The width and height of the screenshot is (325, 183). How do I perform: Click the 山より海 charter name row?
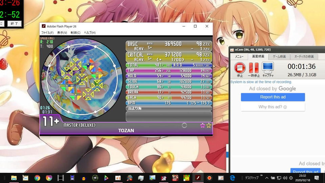169,108
